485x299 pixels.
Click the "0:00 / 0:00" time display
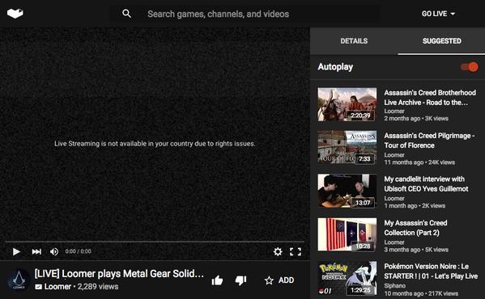pyautogui.click(x=78, y=251)
